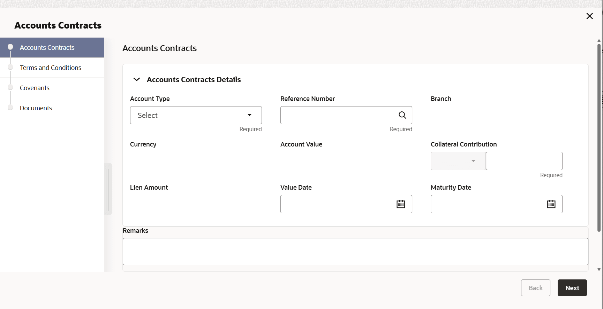Click the side panel collapse splitter handle
Image resolution: width=603 pixels, height=309 pixels.
pyautogui.click(x=107, y=190)
